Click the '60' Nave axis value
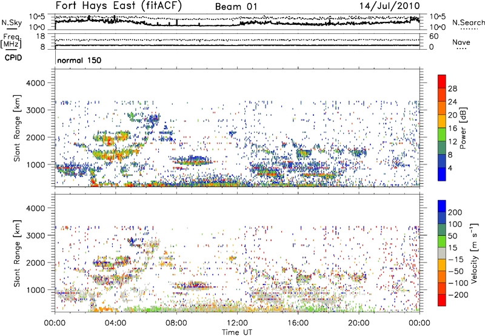Viewport: 485px width, 336px height. 433,36
